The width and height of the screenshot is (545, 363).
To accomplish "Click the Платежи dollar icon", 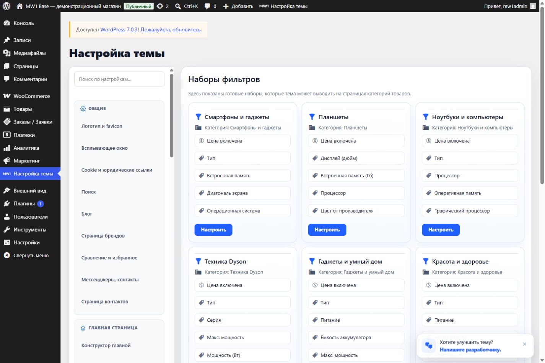I will coord(7,135).
